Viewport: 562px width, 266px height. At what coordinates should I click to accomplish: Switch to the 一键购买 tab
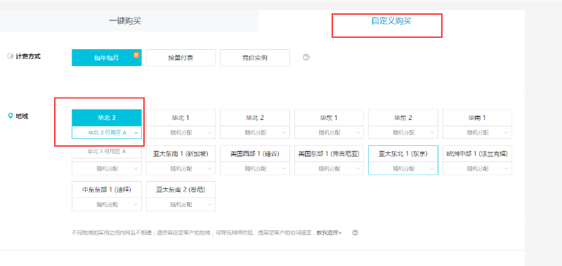point(125,21)
